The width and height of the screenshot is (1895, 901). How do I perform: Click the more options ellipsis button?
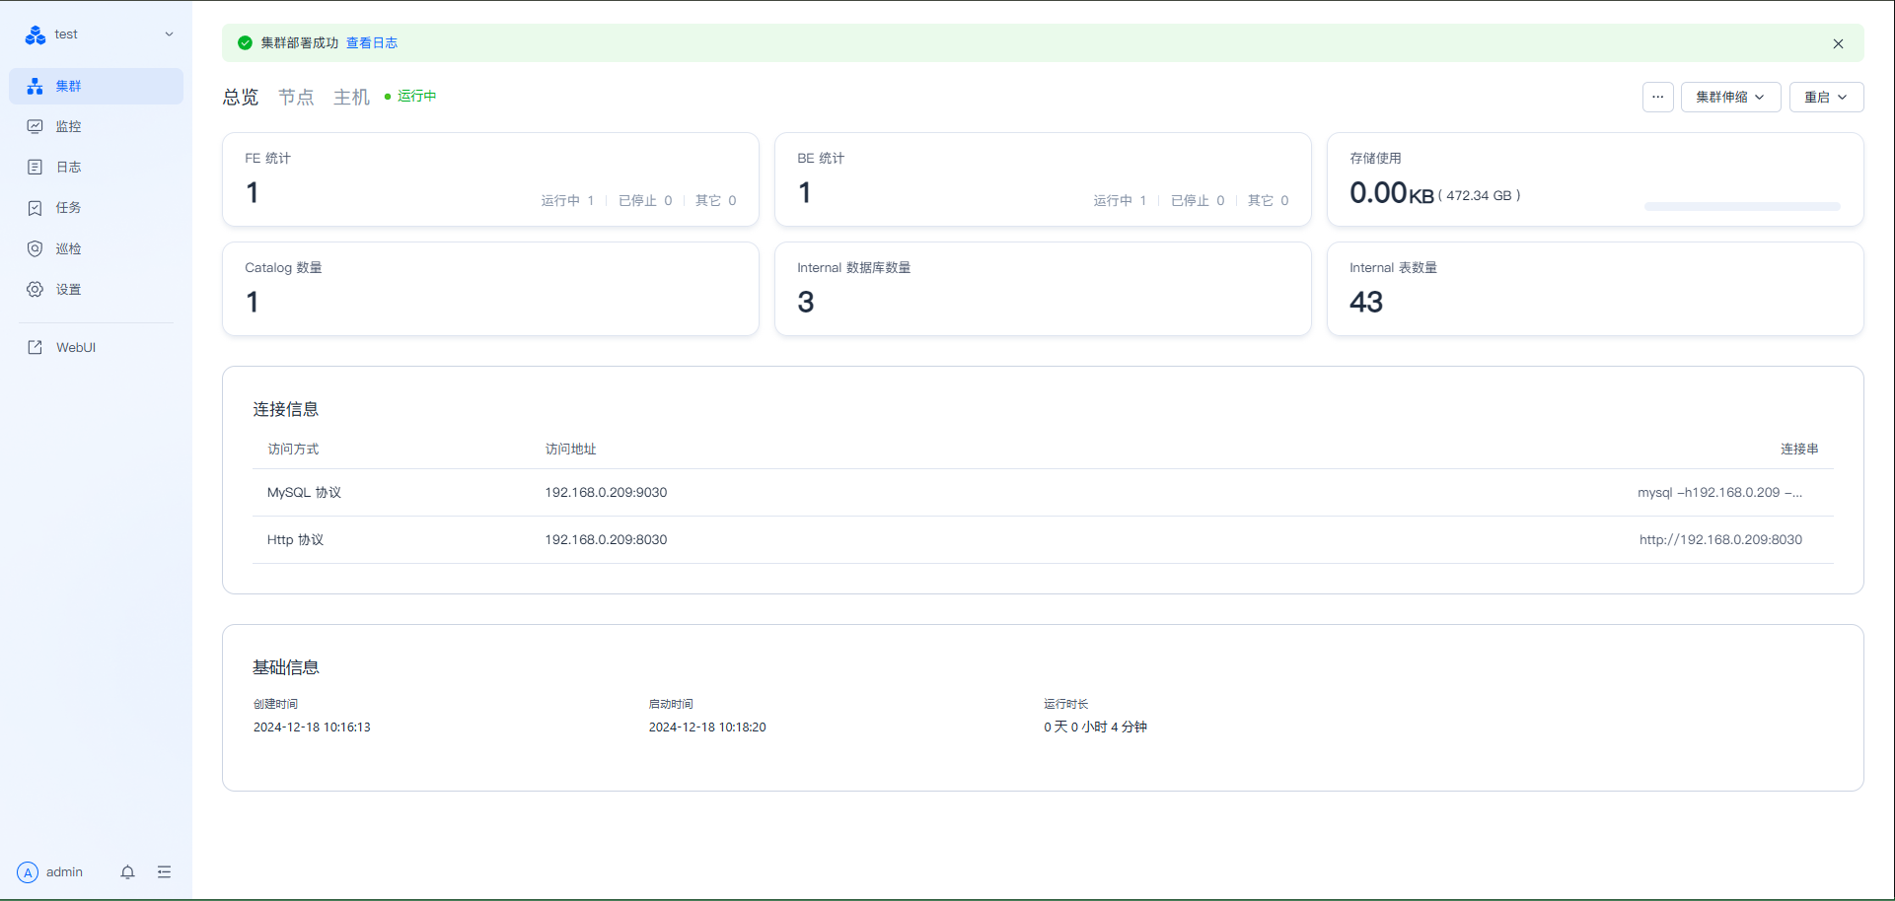coord(1657,98)
